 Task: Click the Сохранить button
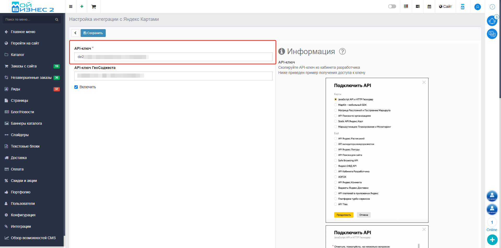(x=93, y=33)
